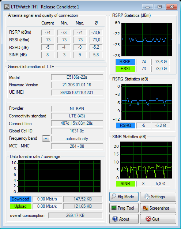Click the Settings gear icon
This screenshot has width=181, height=229.
[x=147, y=196]
